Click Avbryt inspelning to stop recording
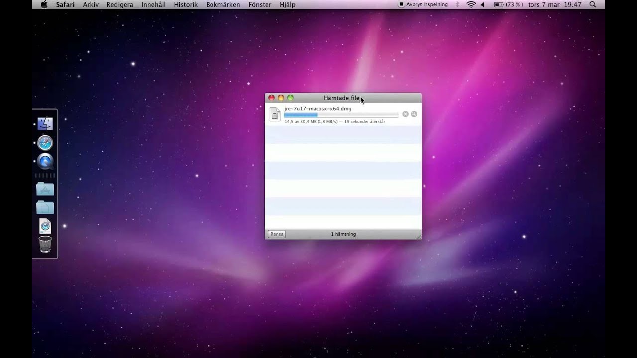This screenshot has height=358, width=637. (x=423, y=4)
